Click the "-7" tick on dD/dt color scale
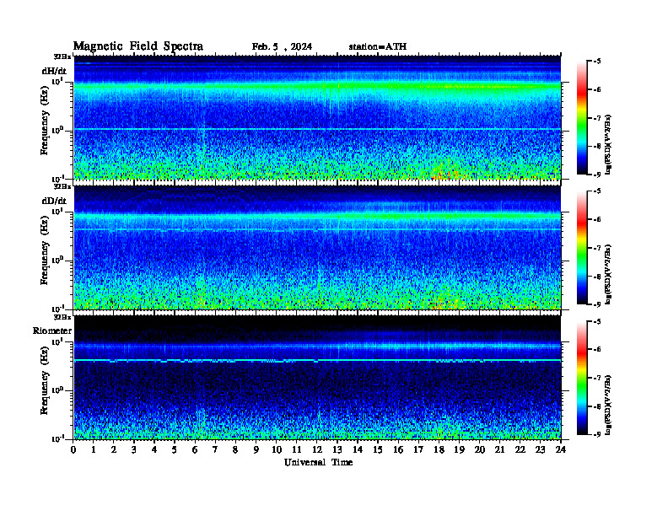This screenshot has width=668, height=516. click(x=596, y=248)
